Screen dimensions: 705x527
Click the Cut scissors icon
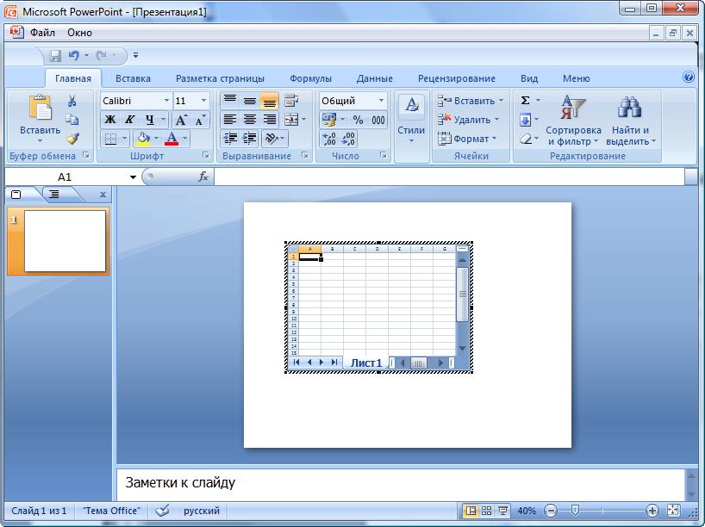tap(72, 101)
